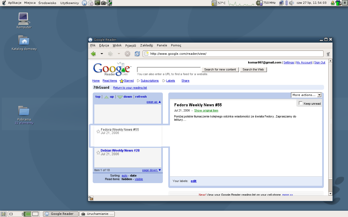Switch to the last workspace in pager
Viewport: 348px width, 217px height.
[35, 214]
